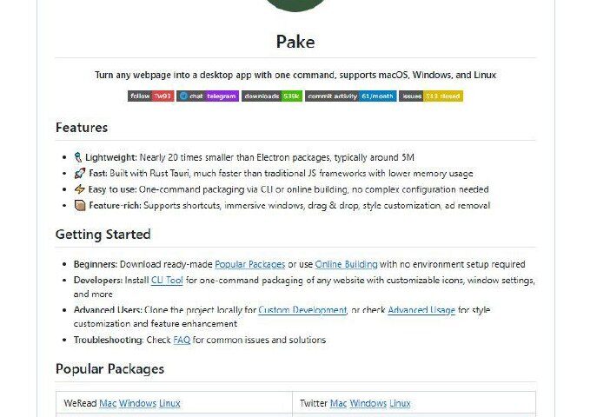Click the rocket icon beside Fast
Viewport: 597px width, 417px height.
click(80, 174)
